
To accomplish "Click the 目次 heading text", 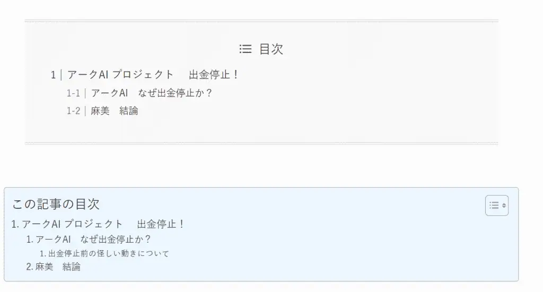I will pyautogui.click(x=271, y=49).
